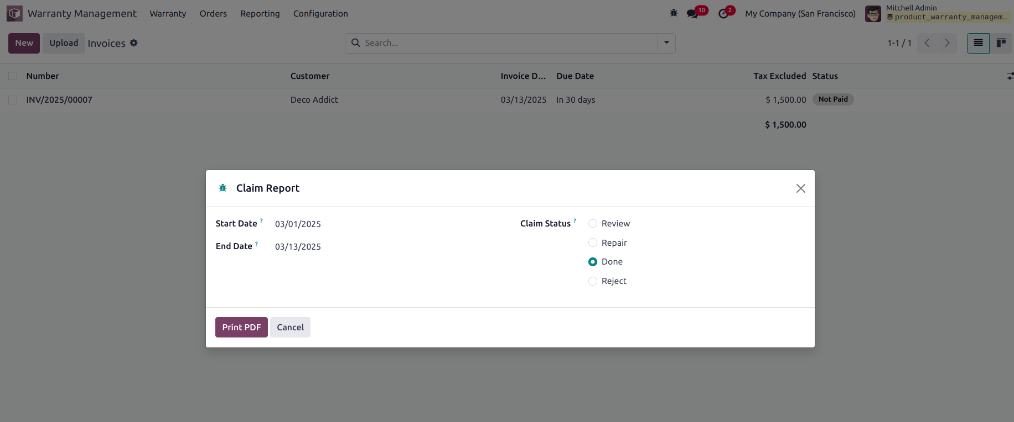This screenshot has height=422, width=1014.
Task: Open the My Company (San Francisco) switcher
Action: 800,14
